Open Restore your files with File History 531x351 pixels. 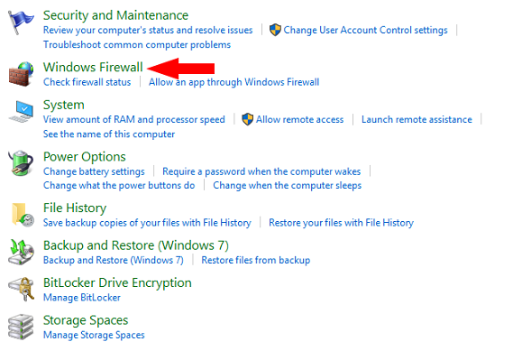pos(341,223)
